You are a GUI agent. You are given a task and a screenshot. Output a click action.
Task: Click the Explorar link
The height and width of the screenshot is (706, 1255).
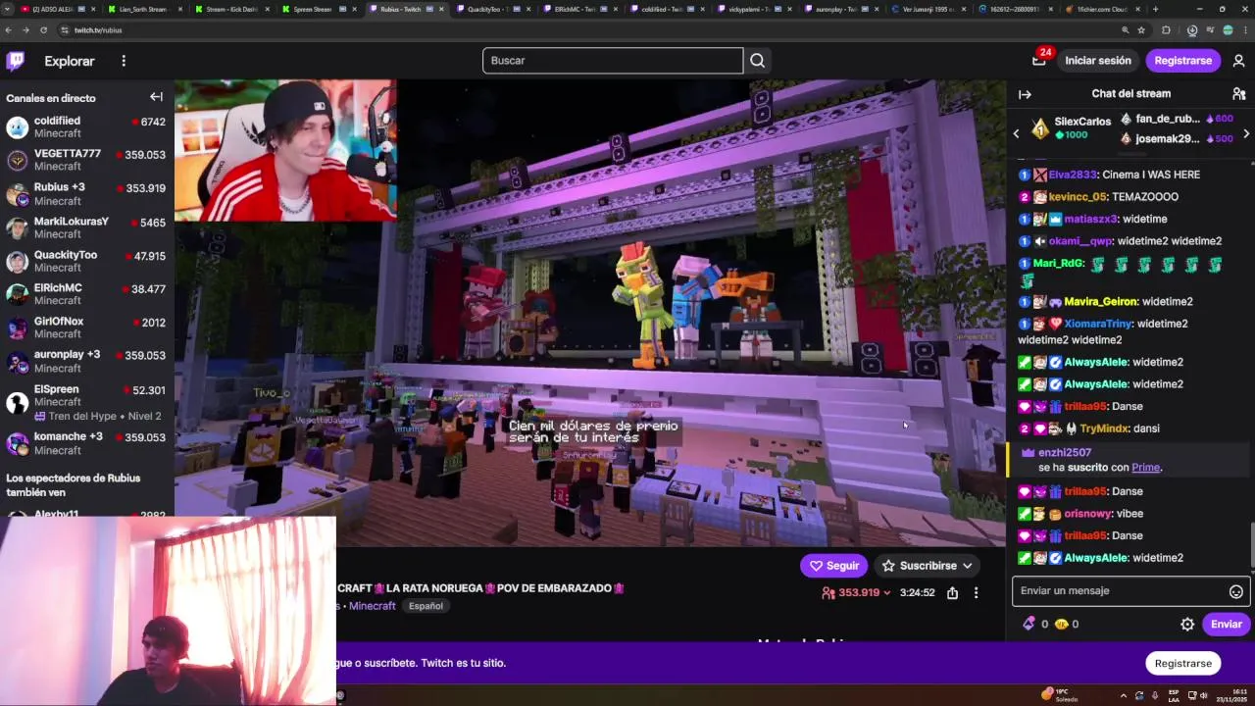click(70, 61)
